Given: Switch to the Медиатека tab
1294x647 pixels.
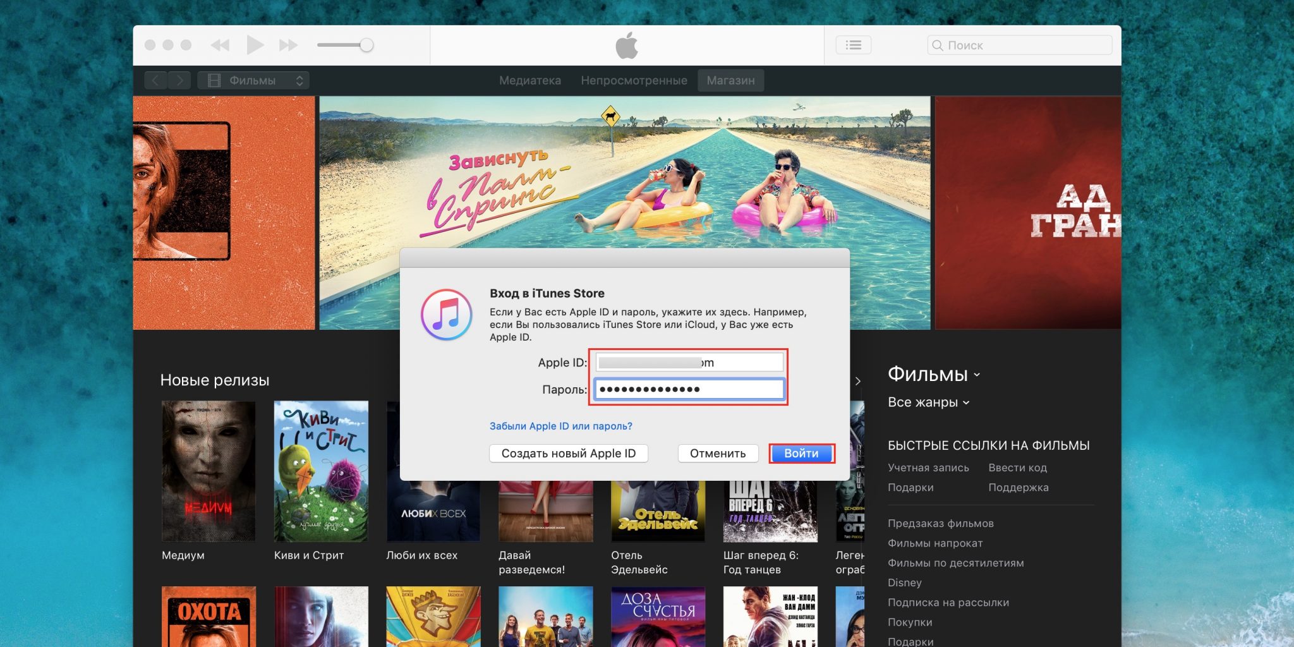Looking at the screenshot, I should coord(529,80).
